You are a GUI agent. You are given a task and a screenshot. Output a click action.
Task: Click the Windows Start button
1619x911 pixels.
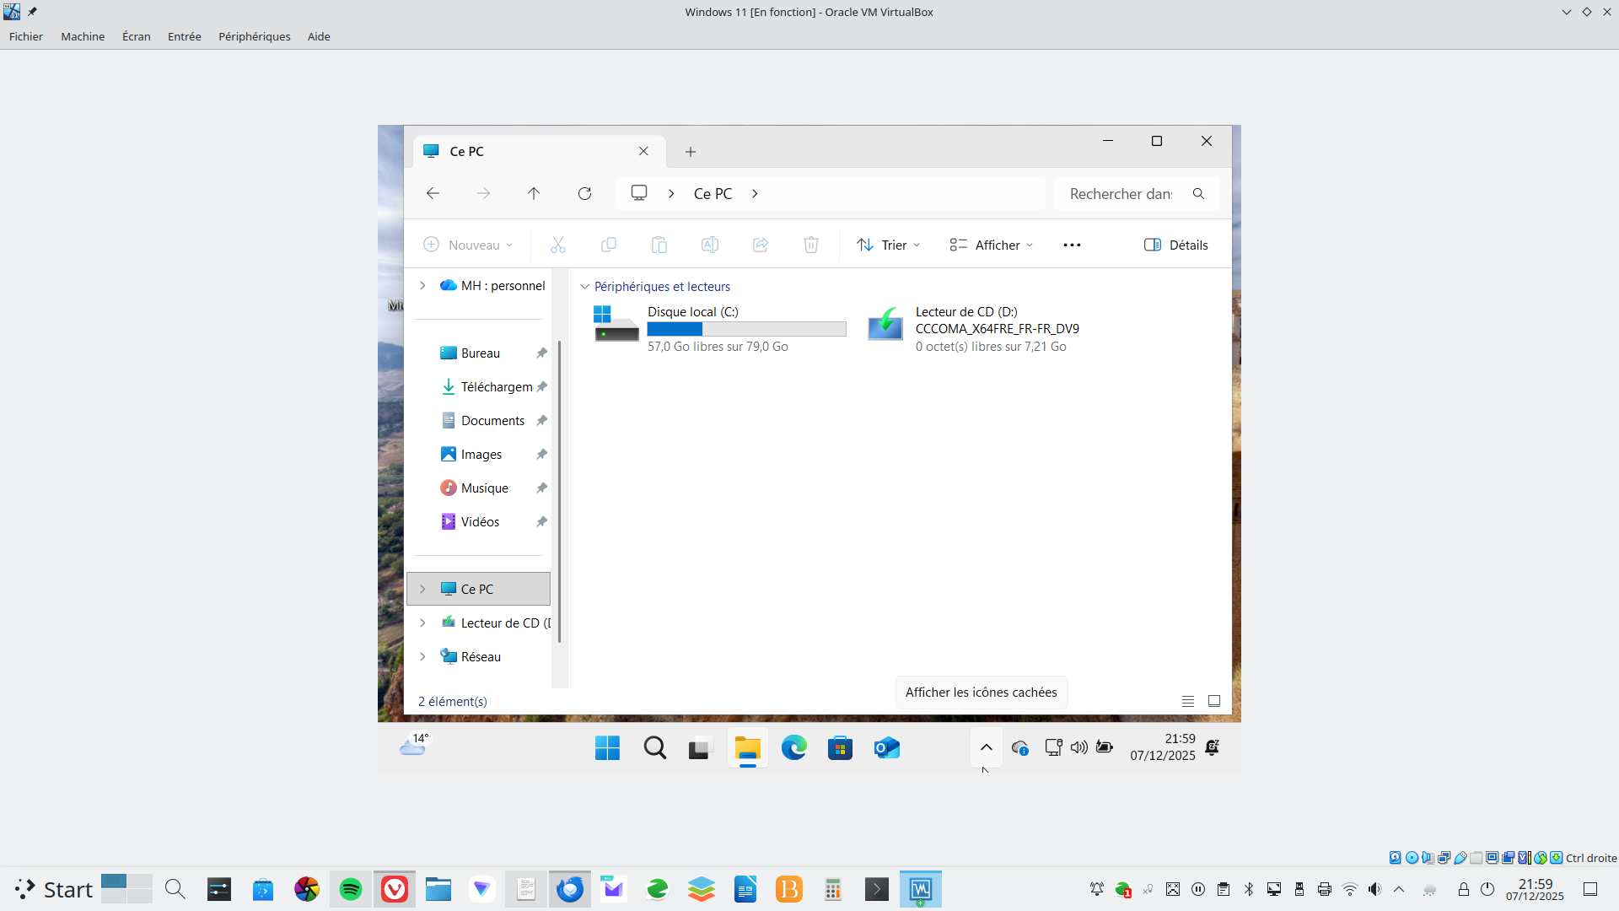pos(607,747)
